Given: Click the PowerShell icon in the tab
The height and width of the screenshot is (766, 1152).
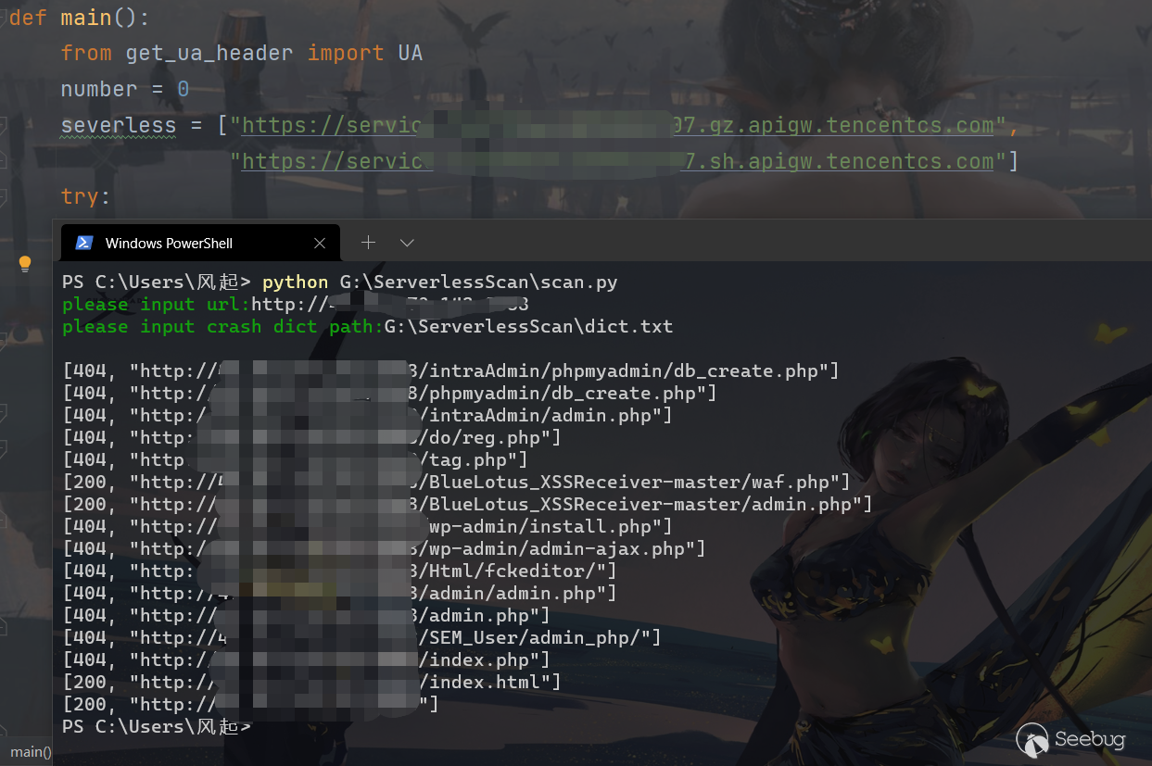Looking at the screenshot, I should (83, 243).
